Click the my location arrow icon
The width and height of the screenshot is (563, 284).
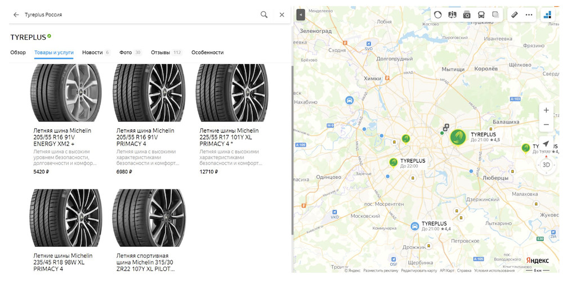pyautogui.click(x=546, y=144)
